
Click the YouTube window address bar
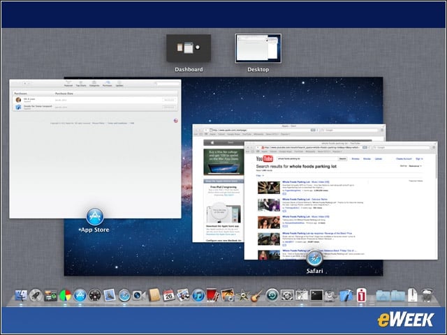pyautogui.click(x=312, y=147)
